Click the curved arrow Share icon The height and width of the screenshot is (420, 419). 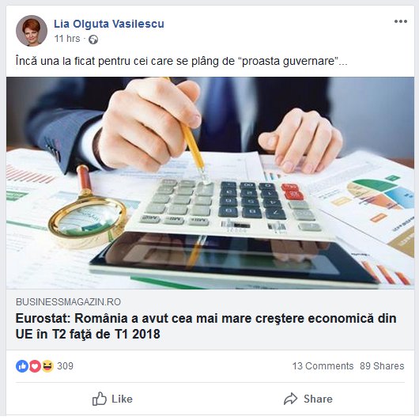point(290,399)
